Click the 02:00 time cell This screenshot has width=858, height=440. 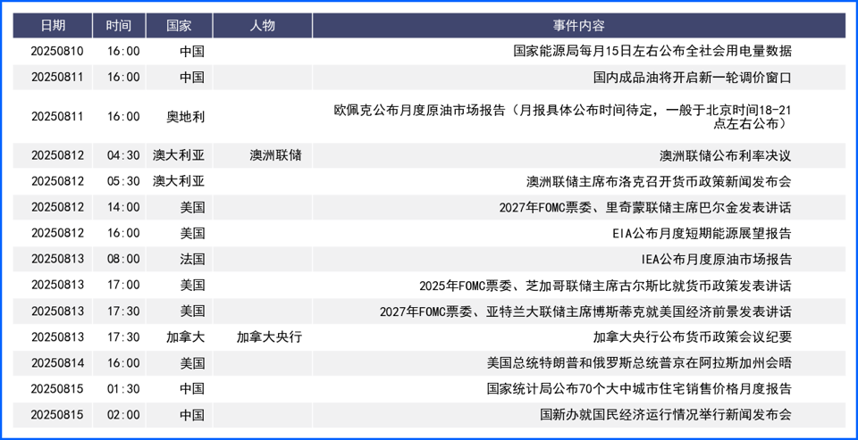tap(123, 414)
